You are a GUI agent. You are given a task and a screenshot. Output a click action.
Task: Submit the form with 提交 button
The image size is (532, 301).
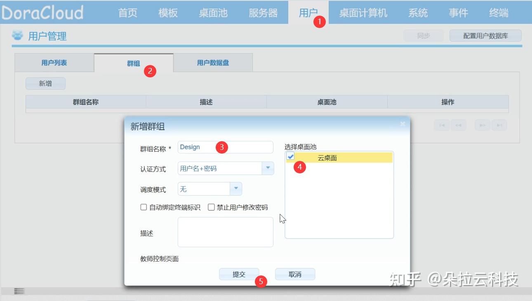point(239,273)
